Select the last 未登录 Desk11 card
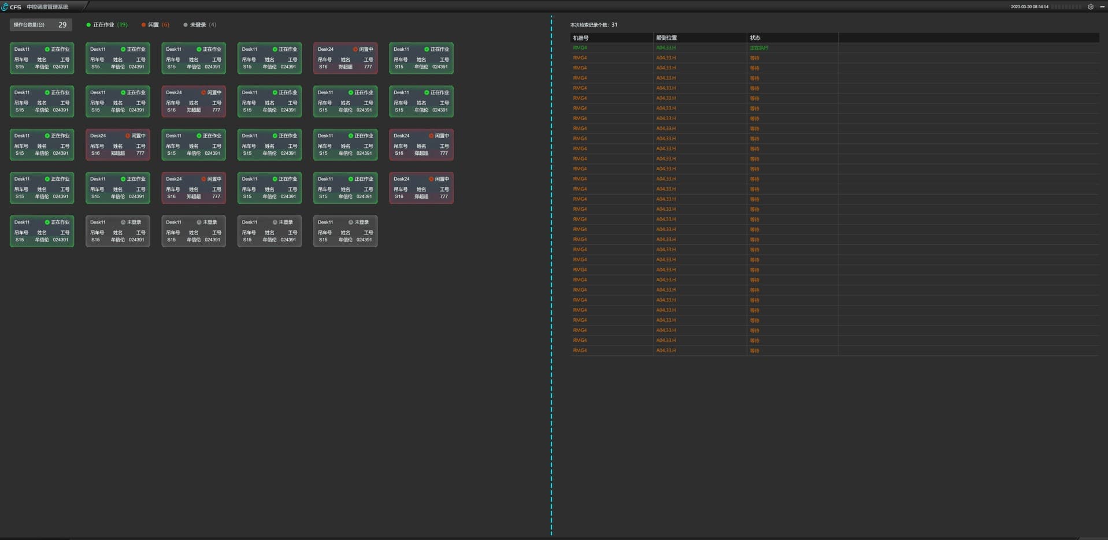Viewport: 1108px width, 540px height. click(x=345, y=231)
